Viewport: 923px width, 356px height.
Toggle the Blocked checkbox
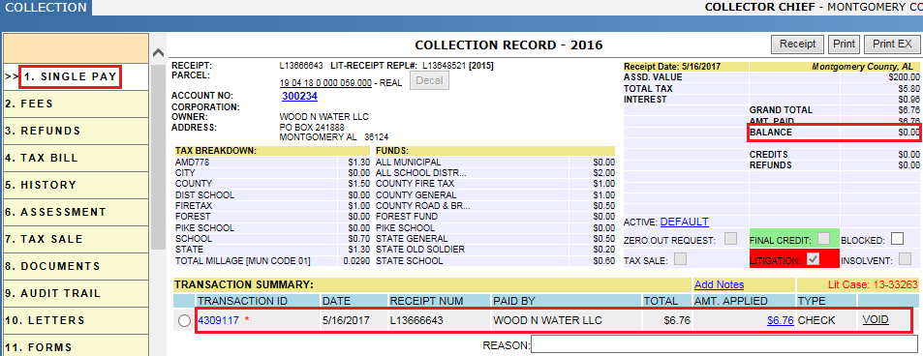[897, 239]
